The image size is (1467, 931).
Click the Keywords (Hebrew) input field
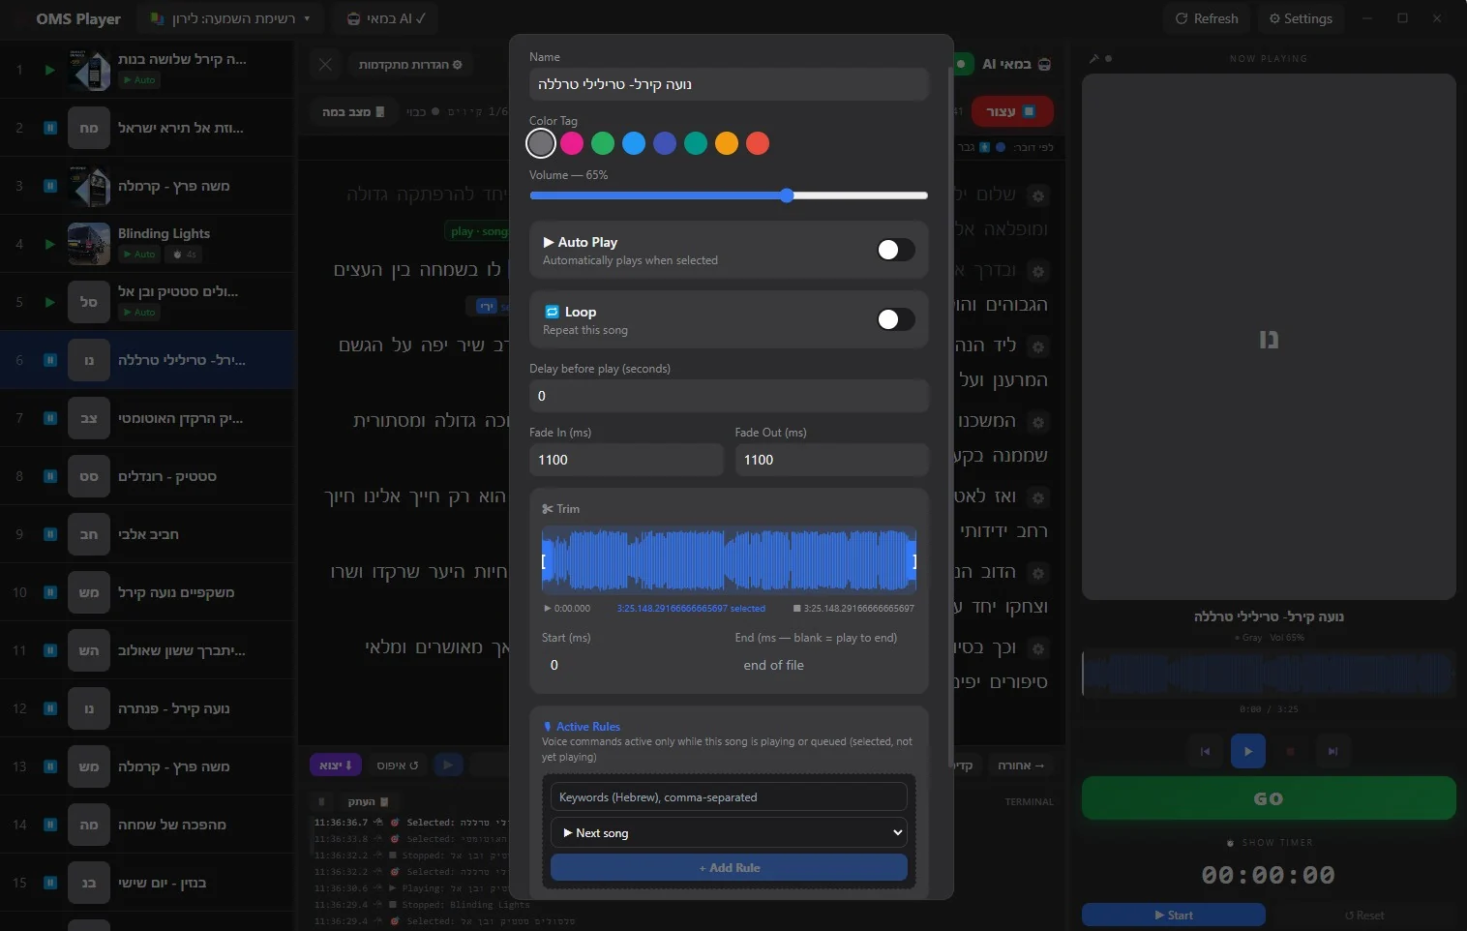pyautogui.click(x=729, y=797)
